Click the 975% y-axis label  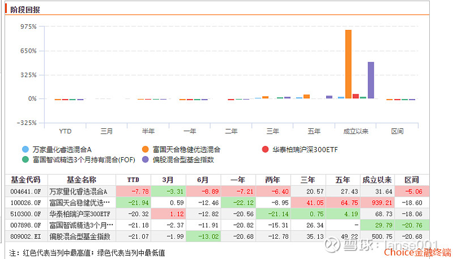[28, 27]
